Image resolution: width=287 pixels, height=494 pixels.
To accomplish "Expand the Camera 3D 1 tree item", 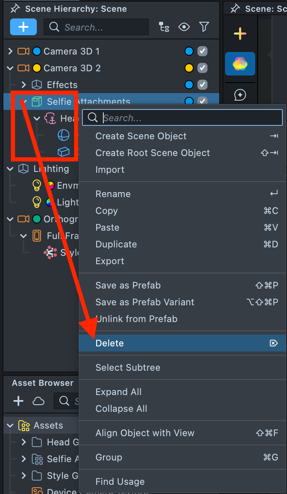I will tap(10, 51).
